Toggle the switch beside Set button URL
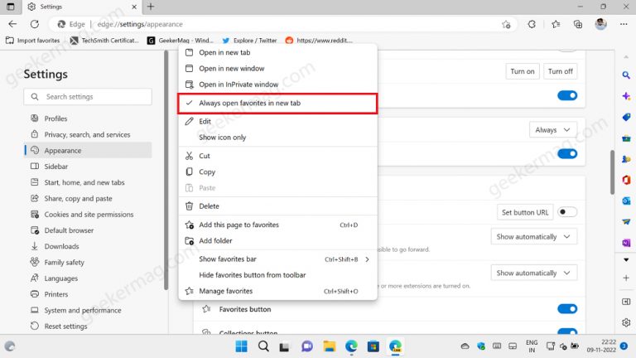Viewport: 636px width, 358px height. 567,212
